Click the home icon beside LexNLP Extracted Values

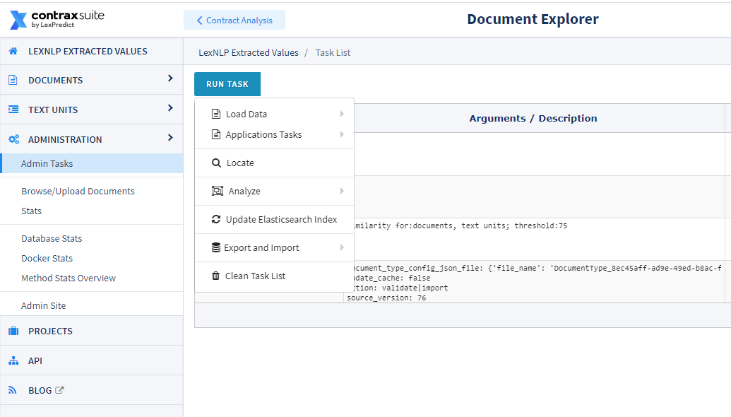[13, 52]
